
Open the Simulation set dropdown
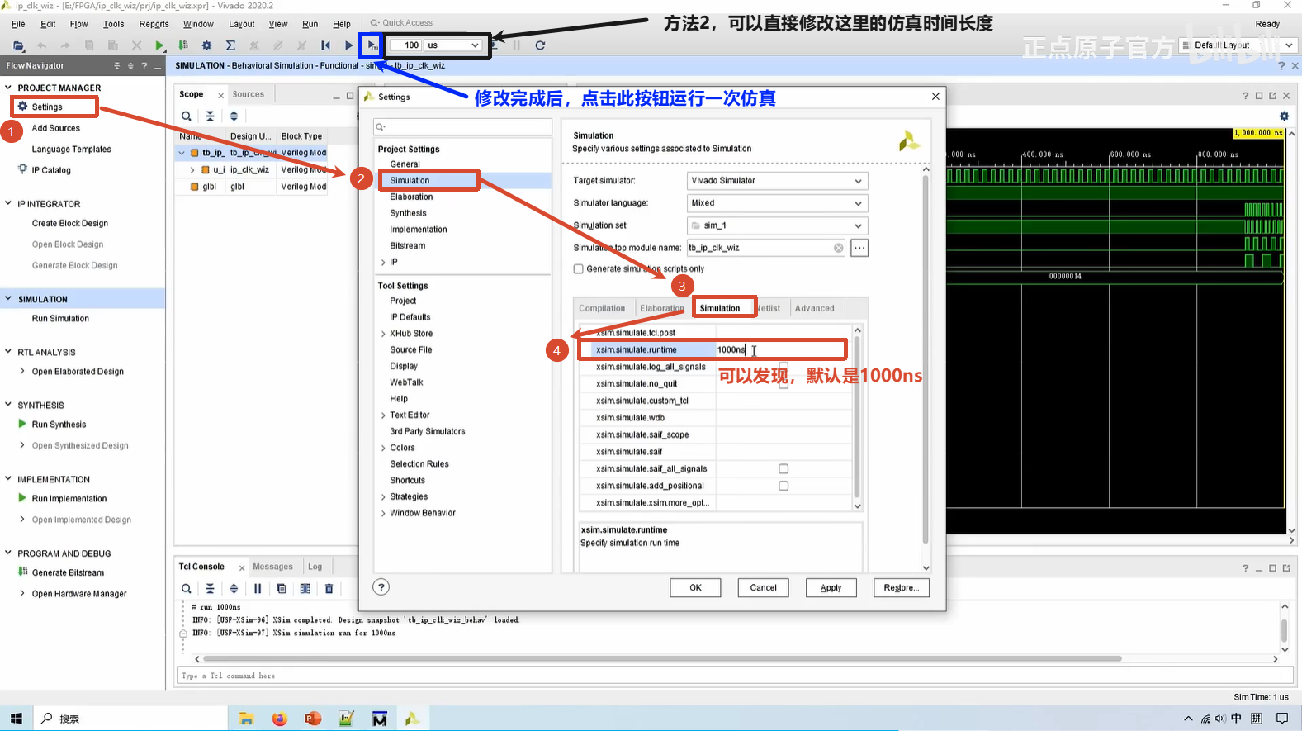(x=777, y=225)
